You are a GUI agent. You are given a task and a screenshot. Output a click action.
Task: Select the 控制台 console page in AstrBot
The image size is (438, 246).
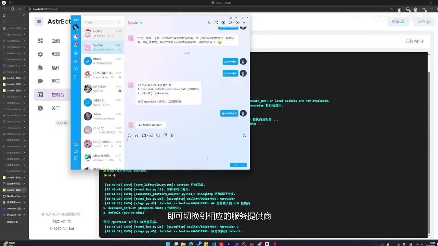(x=52, y=95)
